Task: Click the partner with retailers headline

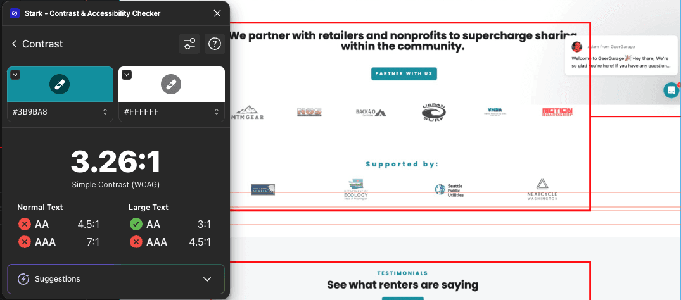Action: click(x=403, y=41)
